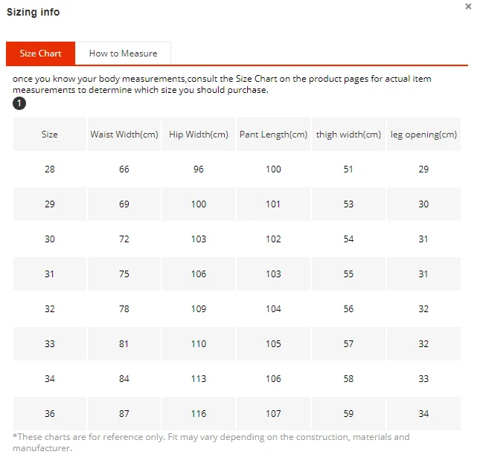
Task: Click hip width value 116
Action: 199,414
